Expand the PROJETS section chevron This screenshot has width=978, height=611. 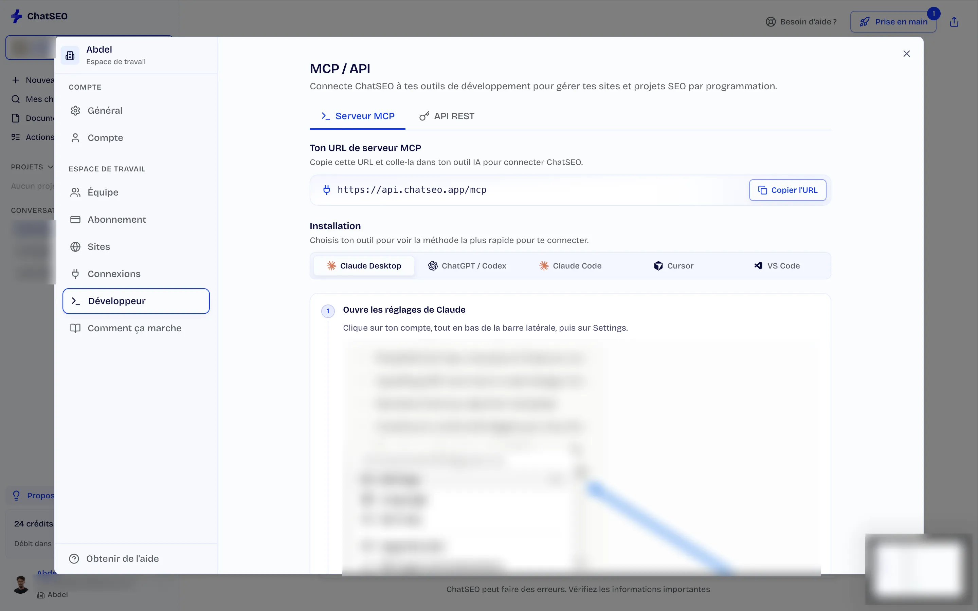(51, 167)
